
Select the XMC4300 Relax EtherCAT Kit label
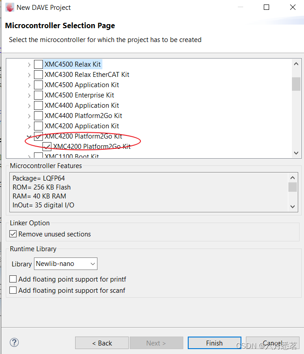pyautogui.click(x=87, y=75)
